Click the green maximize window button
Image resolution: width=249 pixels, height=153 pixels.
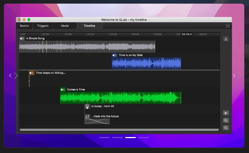click(x=29, y=20)
